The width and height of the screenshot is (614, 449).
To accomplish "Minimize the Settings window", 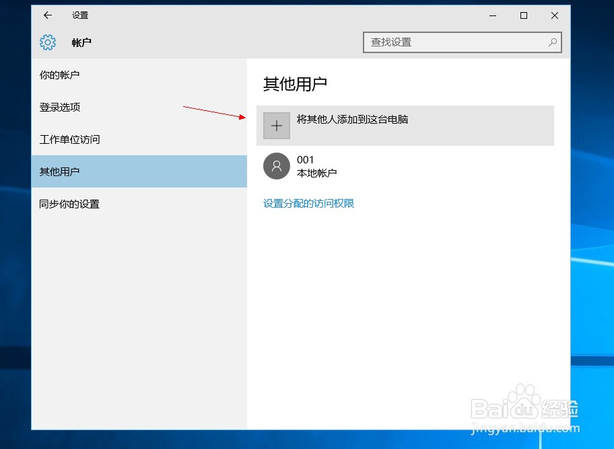I will pyautogui.click(x=493, y=15).
